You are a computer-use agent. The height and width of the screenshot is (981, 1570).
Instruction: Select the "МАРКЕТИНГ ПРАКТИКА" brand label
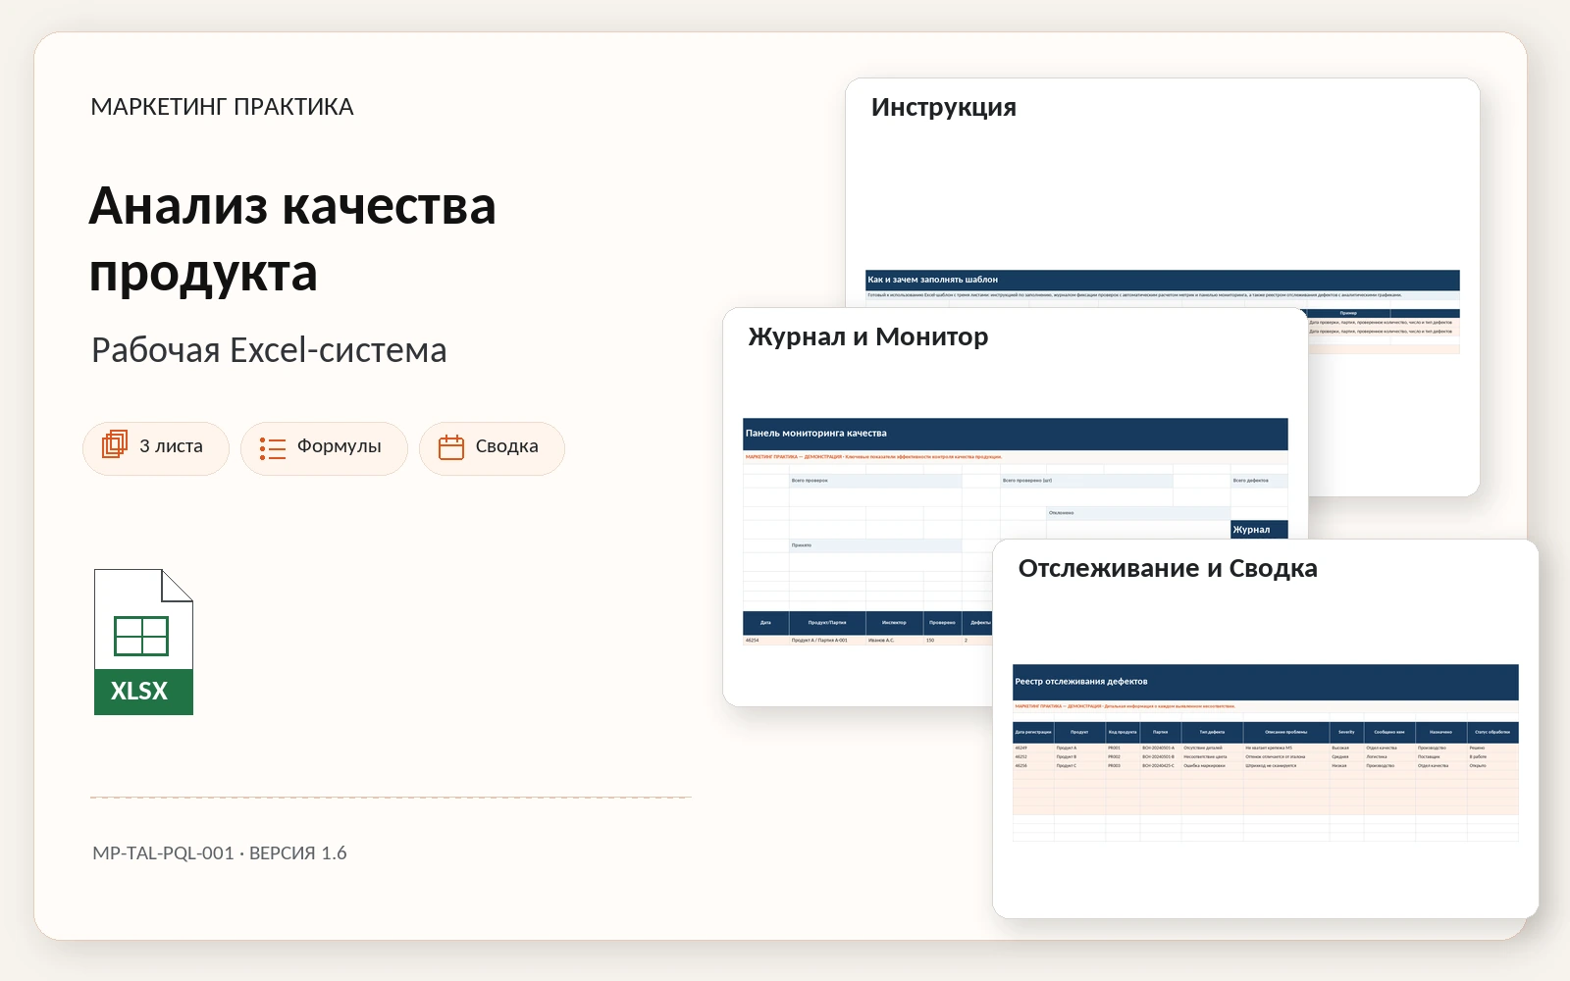(x=222, y=107)
